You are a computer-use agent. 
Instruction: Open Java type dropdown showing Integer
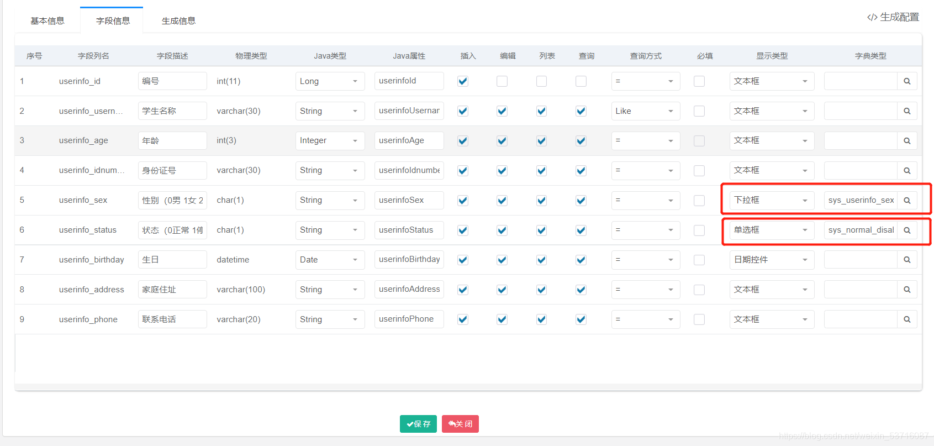tap(330, 141)
